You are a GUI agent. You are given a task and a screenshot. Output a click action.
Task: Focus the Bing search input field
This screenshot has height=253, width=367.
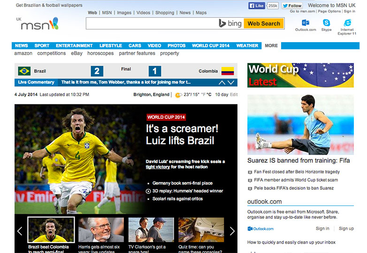[152, 23]
